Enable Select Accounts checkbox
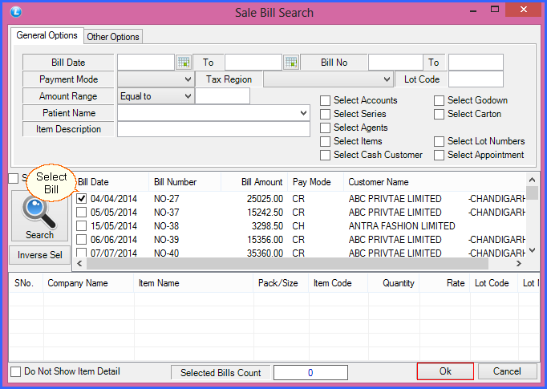The height and width of the screenshot is (389, 547). point(325,100)
